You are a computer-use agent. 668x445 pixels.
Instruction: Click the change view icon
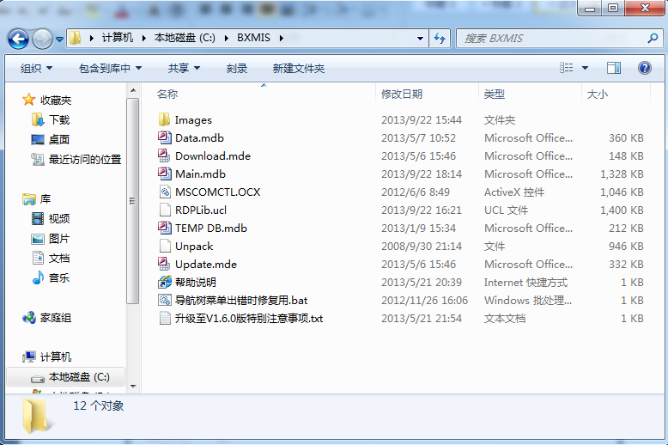[566, 68]
